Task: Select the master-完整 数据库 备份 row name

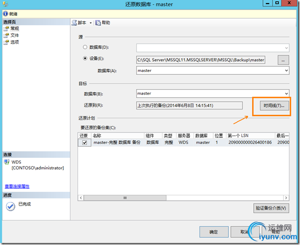Action: point(117,142)
